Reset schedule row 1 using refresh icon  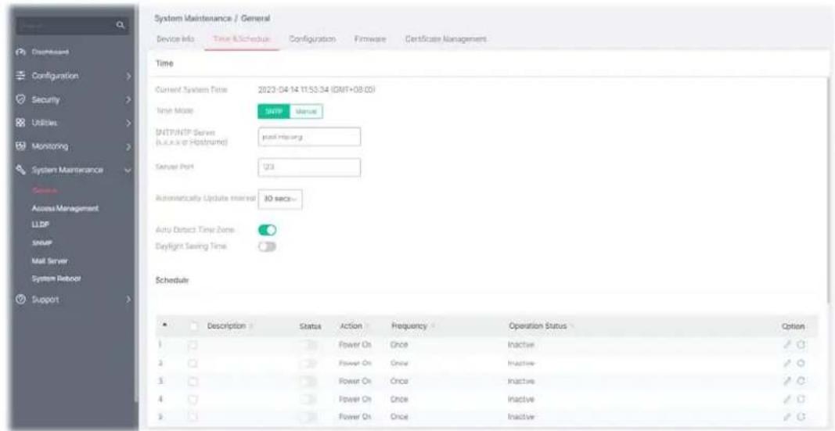coord(799,344)
